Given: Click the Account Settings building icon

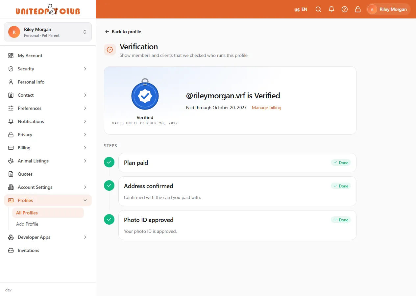Looking at the screenshot, I should (x=11, y=187).
